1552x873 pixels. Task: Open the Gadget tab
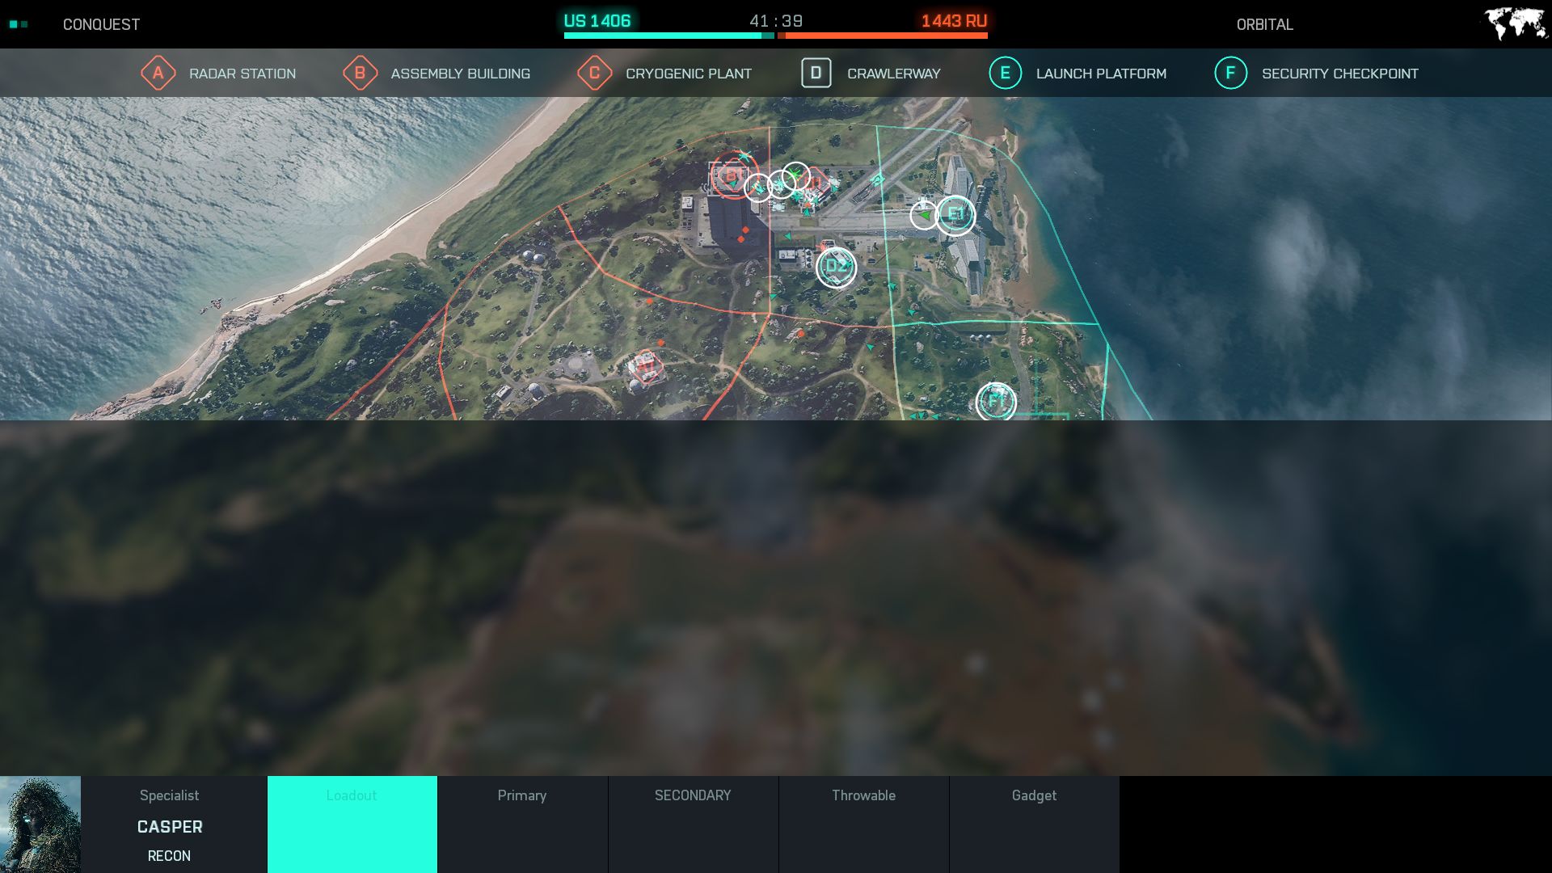point(1034,824)
